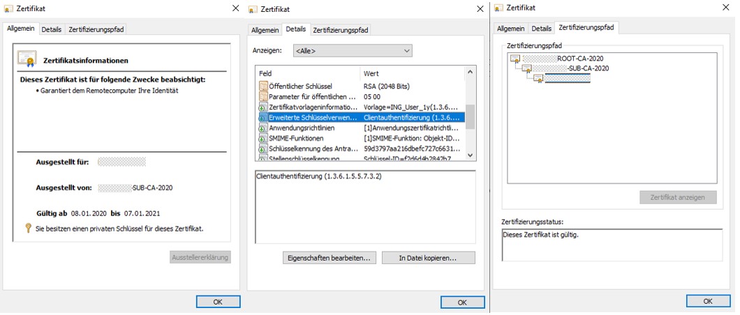Click certificate icon of SUB-CA-2020 node
Viewport: 740px width, 315px height.
(526, 68)
